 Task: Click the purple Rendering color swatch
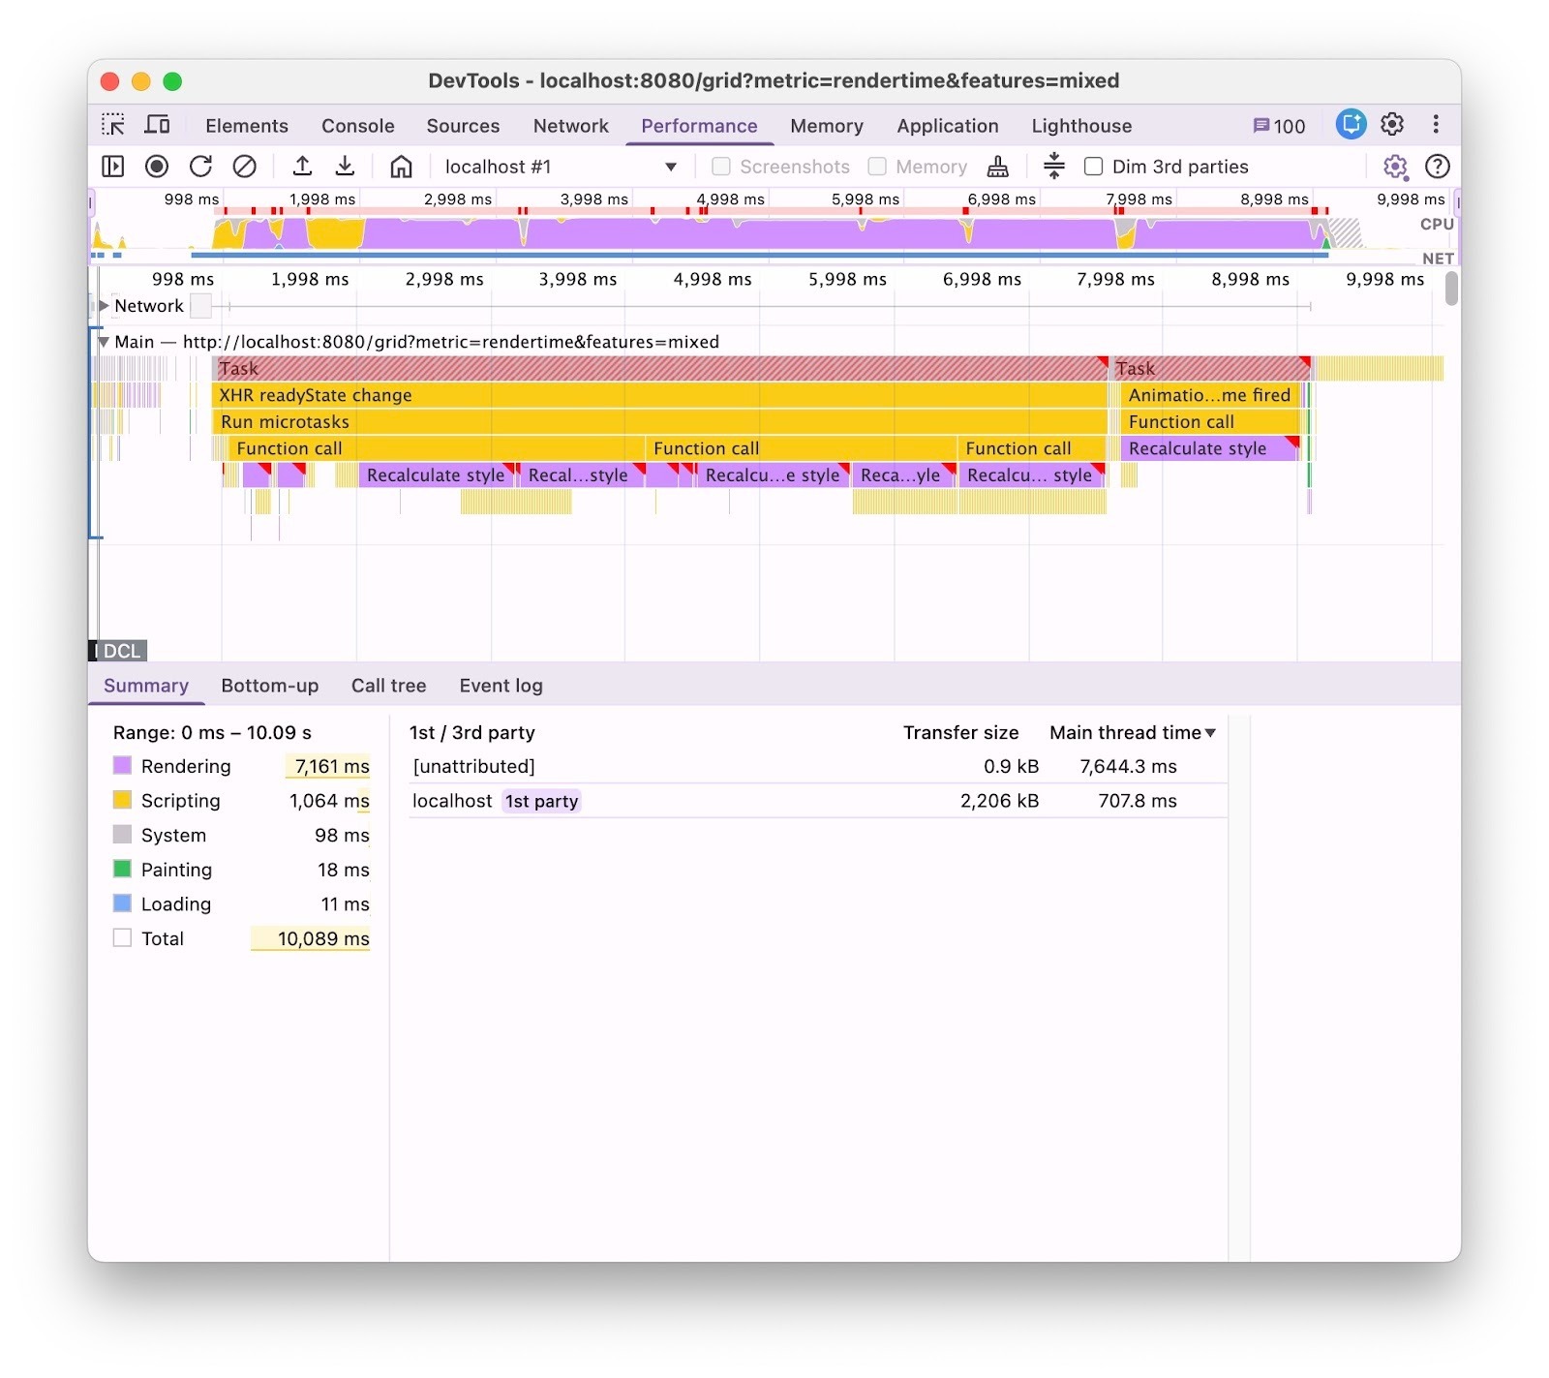click(x=122, y=766)
